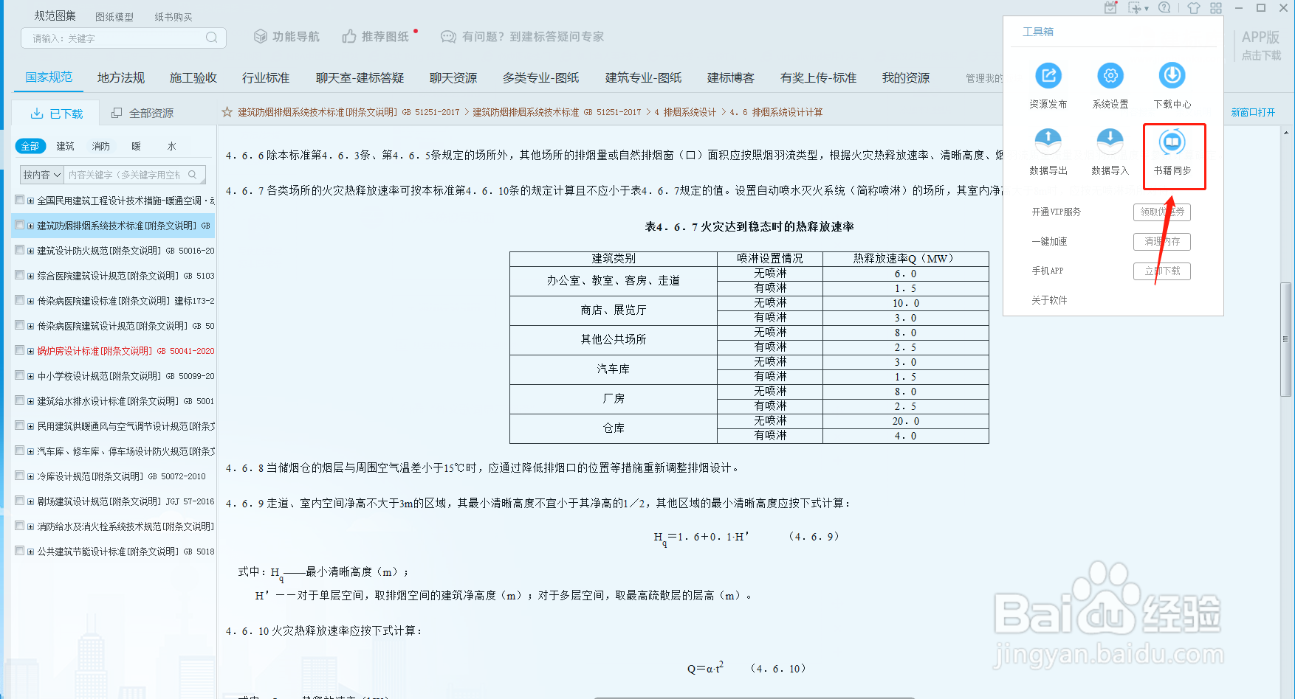The width and height of the screenshot is (1295, 699).
Task: Check the 建筑设计防火规范 GB 50016 checkbox
Action: click(x=19, y=250)
